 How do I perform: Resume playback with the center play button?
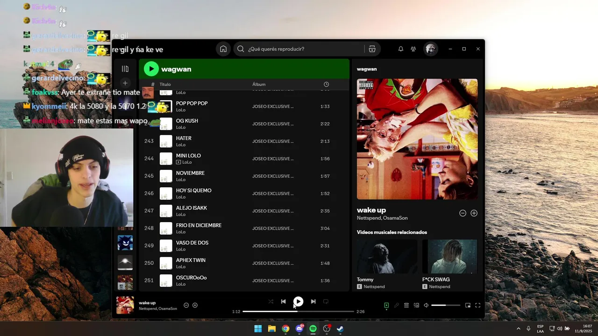coord(298,301)
